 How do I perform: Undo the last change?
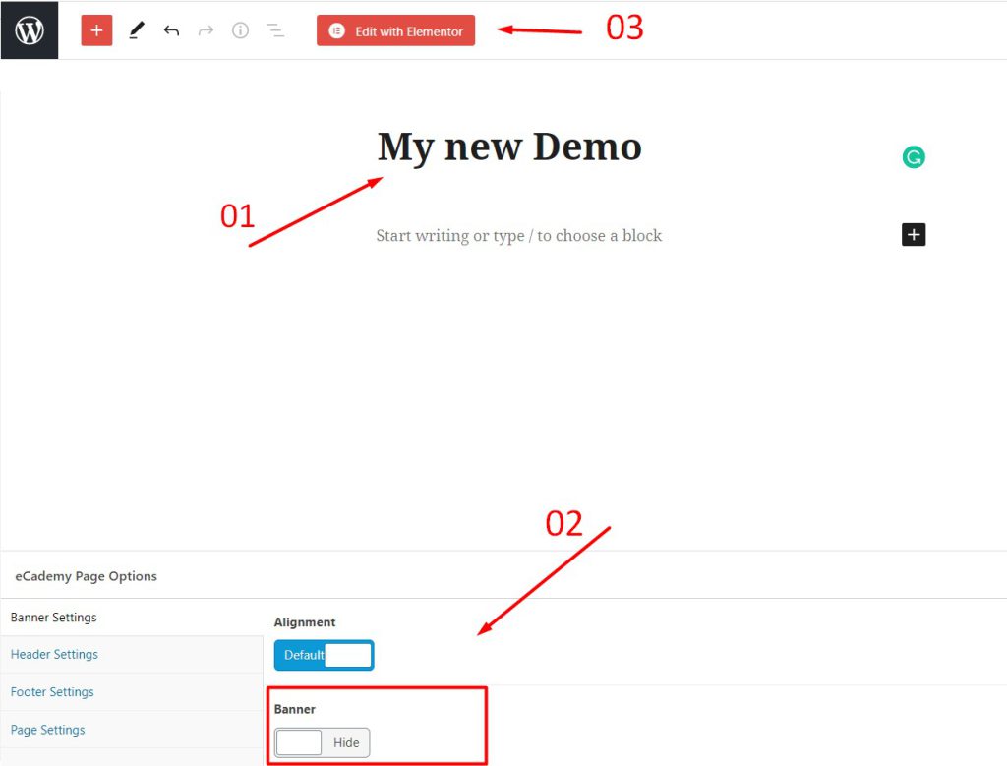click(x=171, y=29)
